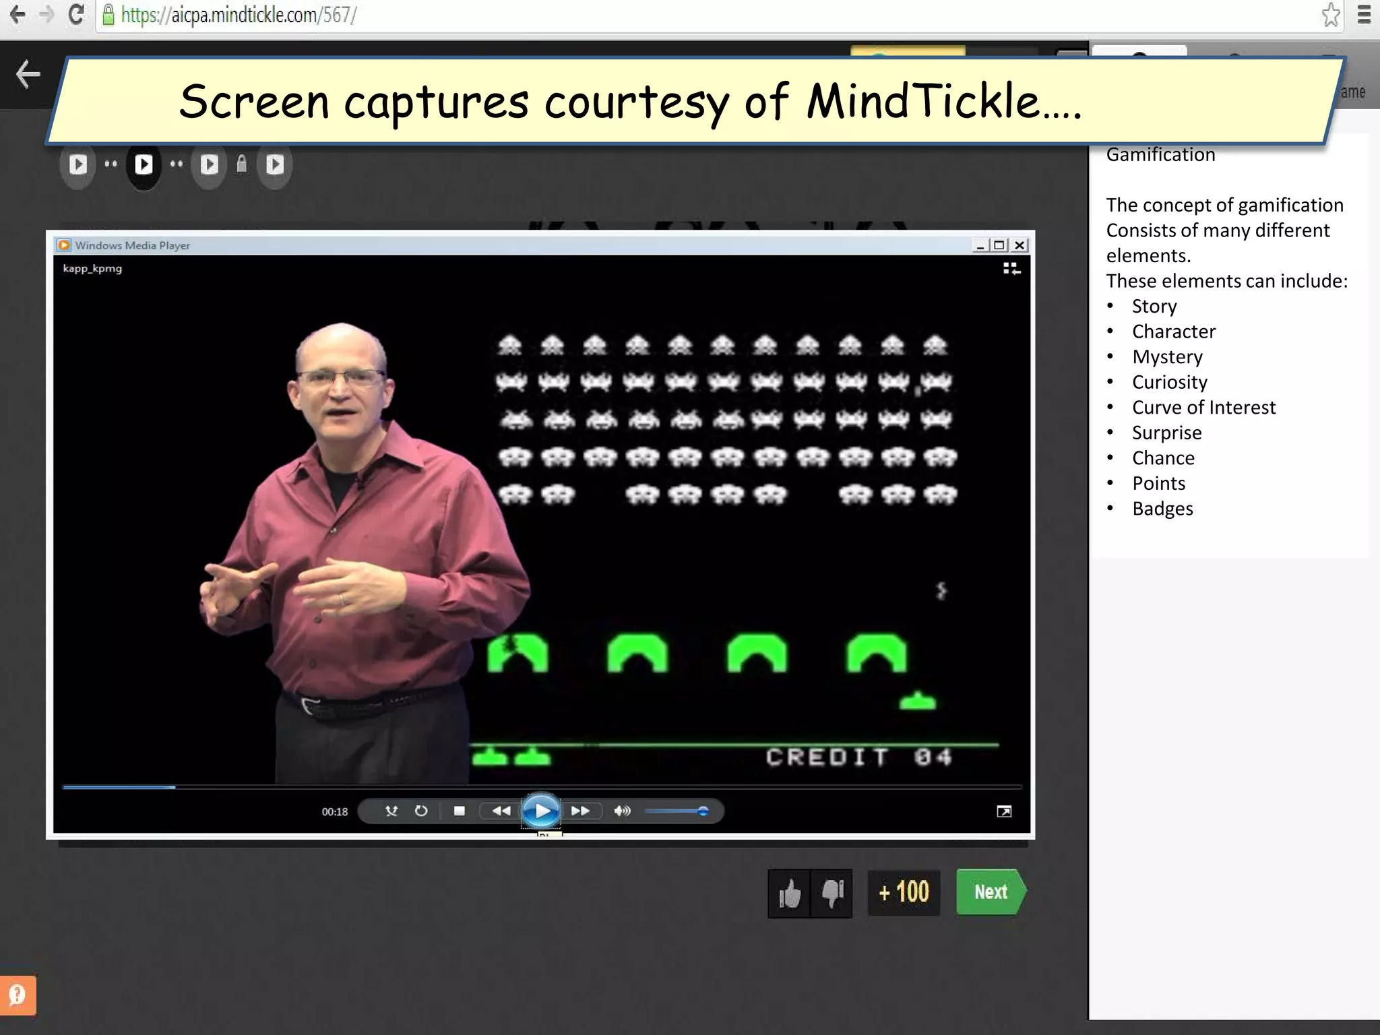Switch to library view icon
This screenshot has width=1380, height=1035.
tap(1011, 269)
